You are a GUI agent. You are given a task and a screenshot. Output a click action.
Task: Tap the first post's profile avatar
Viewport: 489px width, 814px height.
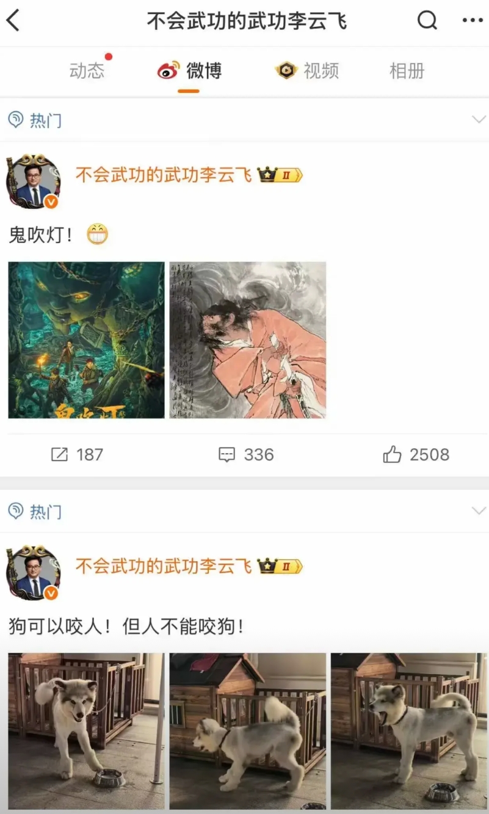33,182
